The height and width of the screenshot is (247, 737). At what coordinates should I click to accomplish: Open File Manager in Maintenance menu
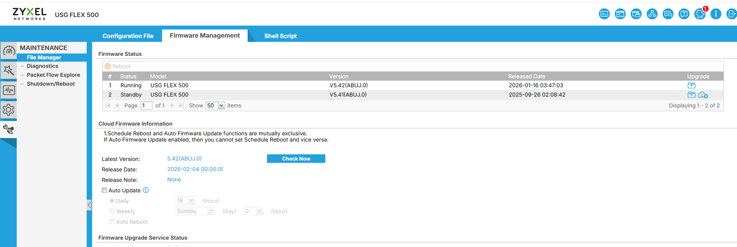tap(44, 57)
